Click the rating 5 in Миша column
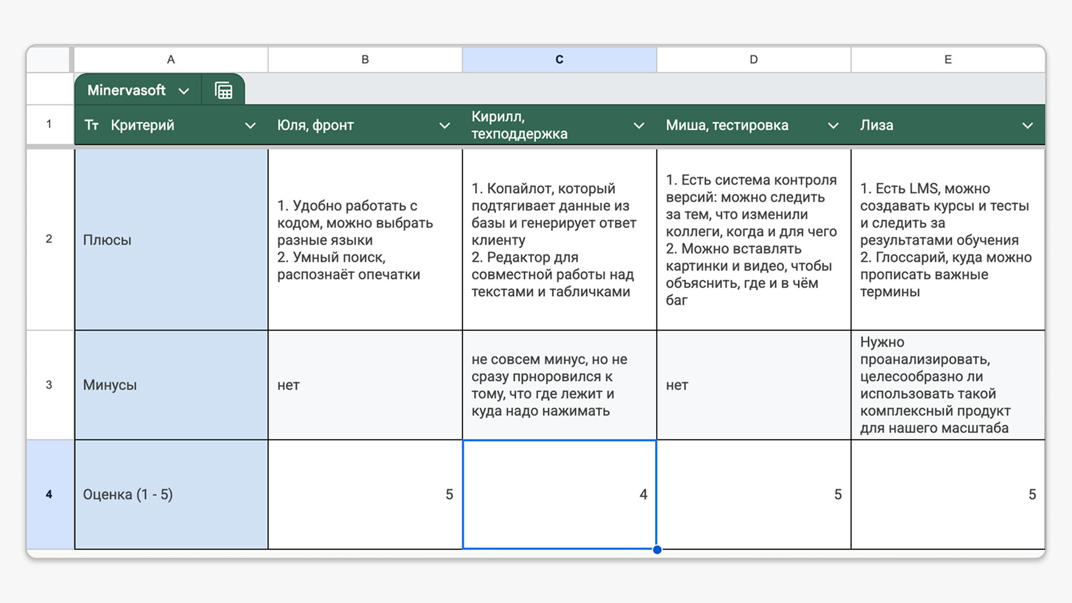Viewport: 1072px width, 603px height. (754, 494)
